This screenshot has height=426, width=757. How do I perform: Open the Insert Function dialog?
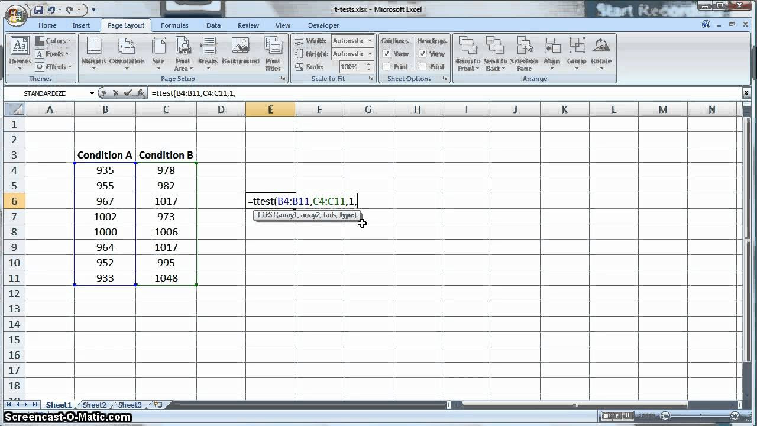[x=140, y=93]
